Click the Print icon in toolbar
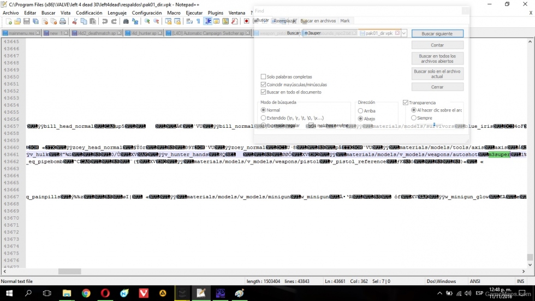 pos(63,21)
